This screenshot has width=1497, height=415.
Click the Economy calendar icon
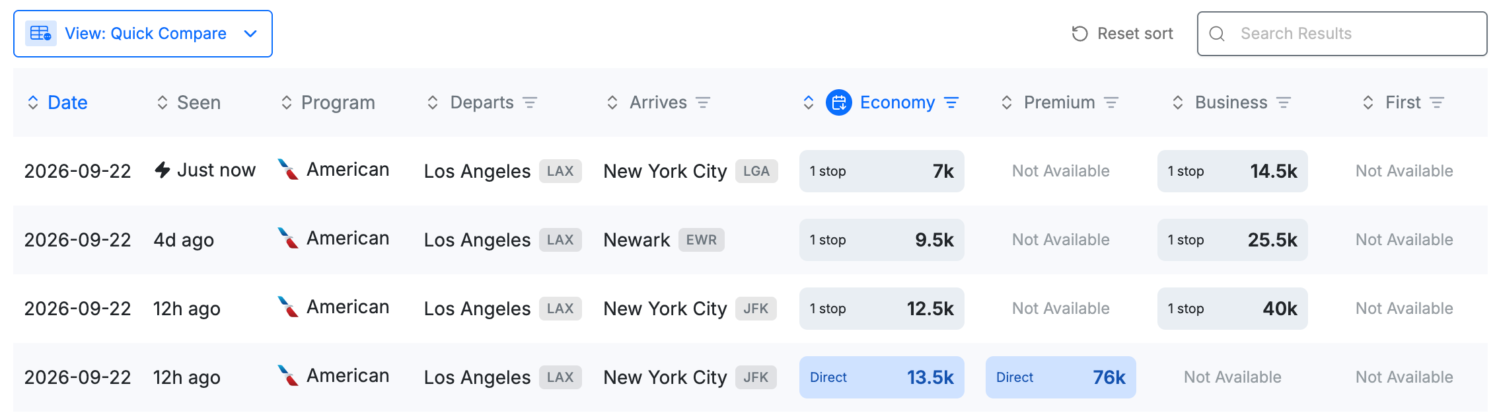click(839, 102)
